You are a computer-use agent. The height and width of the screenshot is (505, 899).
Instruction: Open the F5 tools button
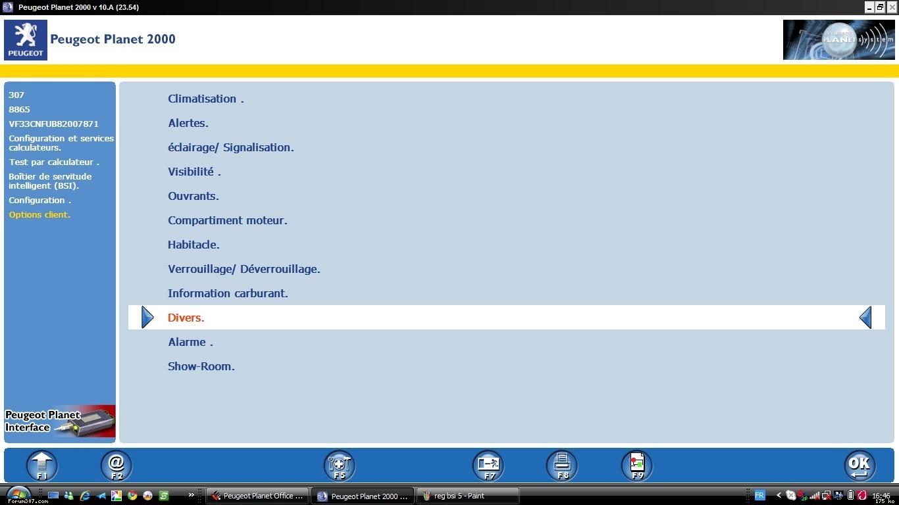[x=340, y=466]
